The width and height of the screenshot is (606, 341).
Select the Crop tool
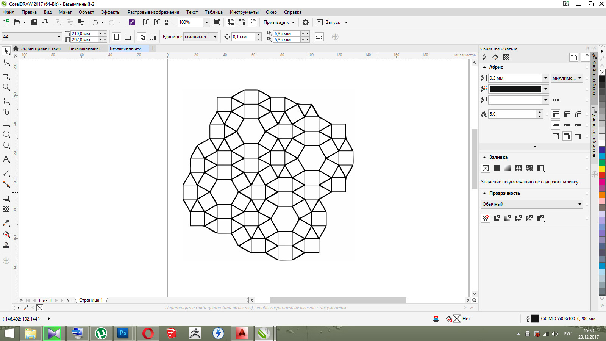[6, 76]
